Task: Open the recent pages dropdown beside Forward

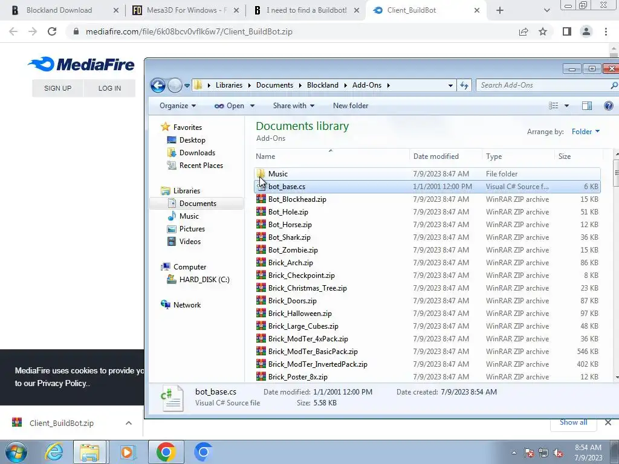Action: [187, 85]
